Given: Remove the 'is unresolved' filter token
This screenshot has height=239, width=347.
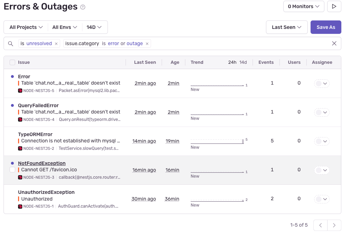Looking at the screenshot, I should pyautogui.click(x=56, y=44).
